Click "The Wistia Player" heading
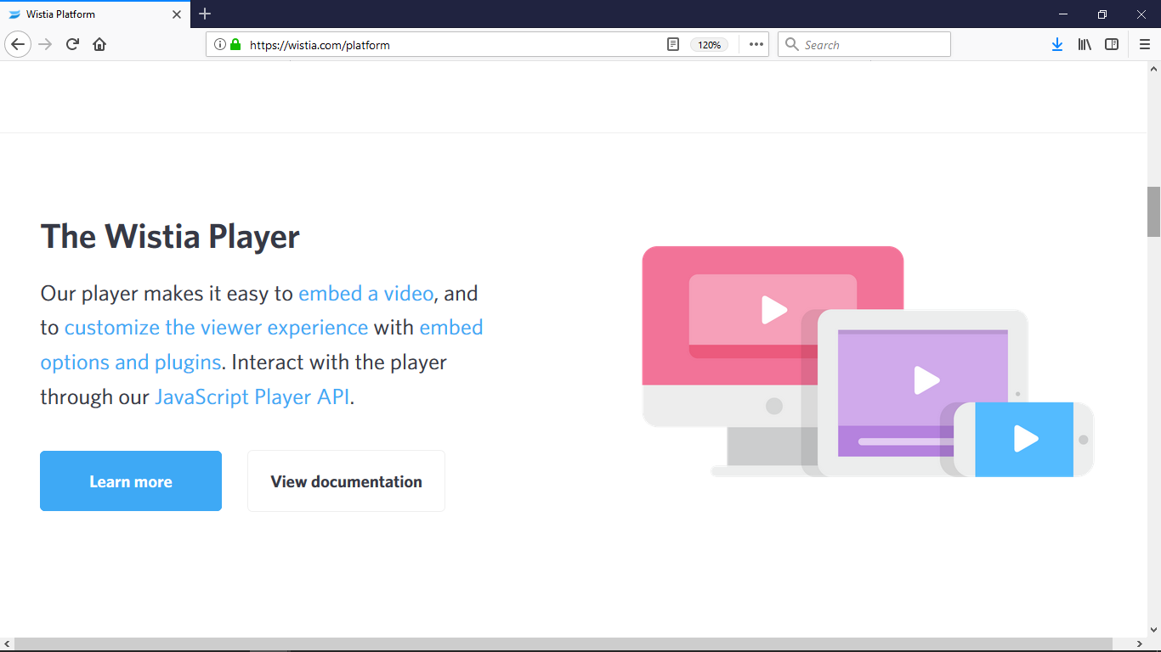Viewport: 1161px width, 652px height. pyautogui.click(x=170, y=236)
